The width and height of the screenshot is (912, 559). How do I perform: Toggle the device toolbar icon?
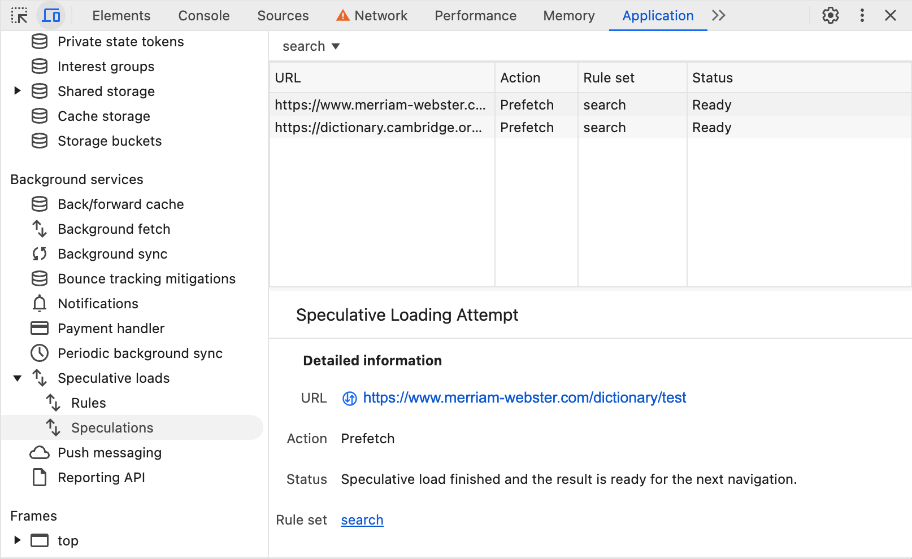tap(51, 15)
